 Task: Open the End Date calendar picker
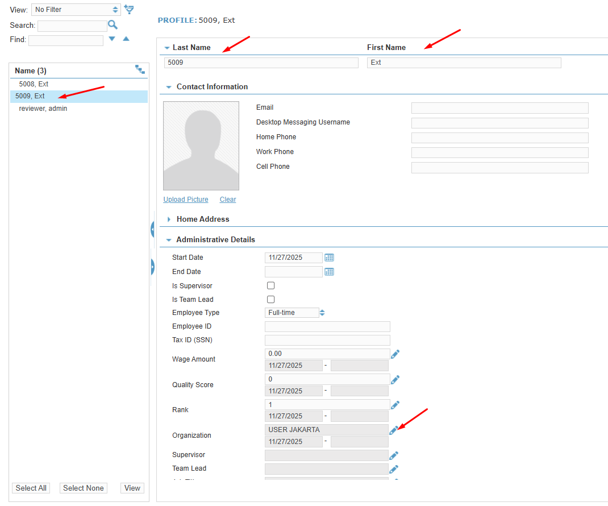329,272
